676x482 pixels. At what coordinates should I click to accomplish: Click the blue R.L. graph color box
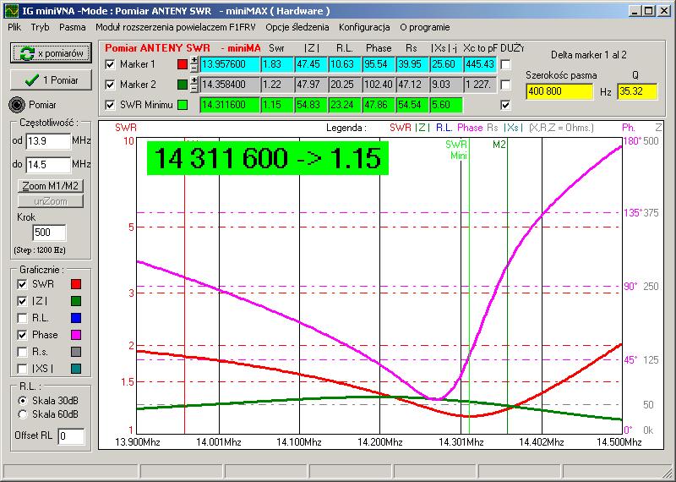76,317
